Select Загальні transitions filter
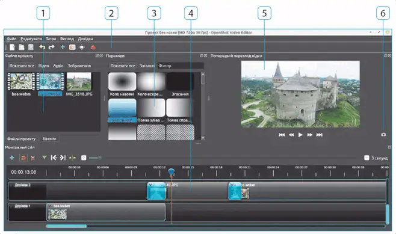The image size is (396, 234). [x=147, y=66]
